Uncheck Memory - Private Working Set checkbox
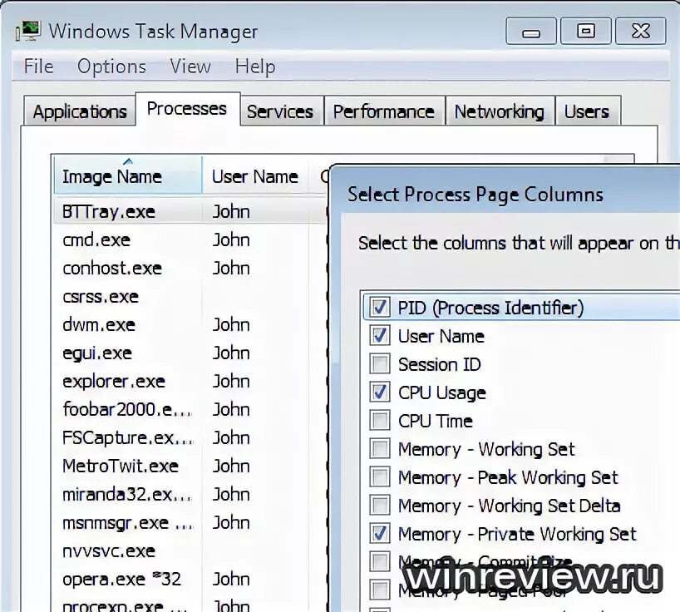Viewport: 680px width, 612px height. tap(380, 534)
